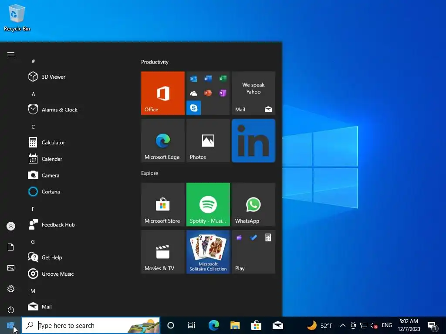Open the Microsoft Store tile
446x334 pixels.
pos(163,204)
